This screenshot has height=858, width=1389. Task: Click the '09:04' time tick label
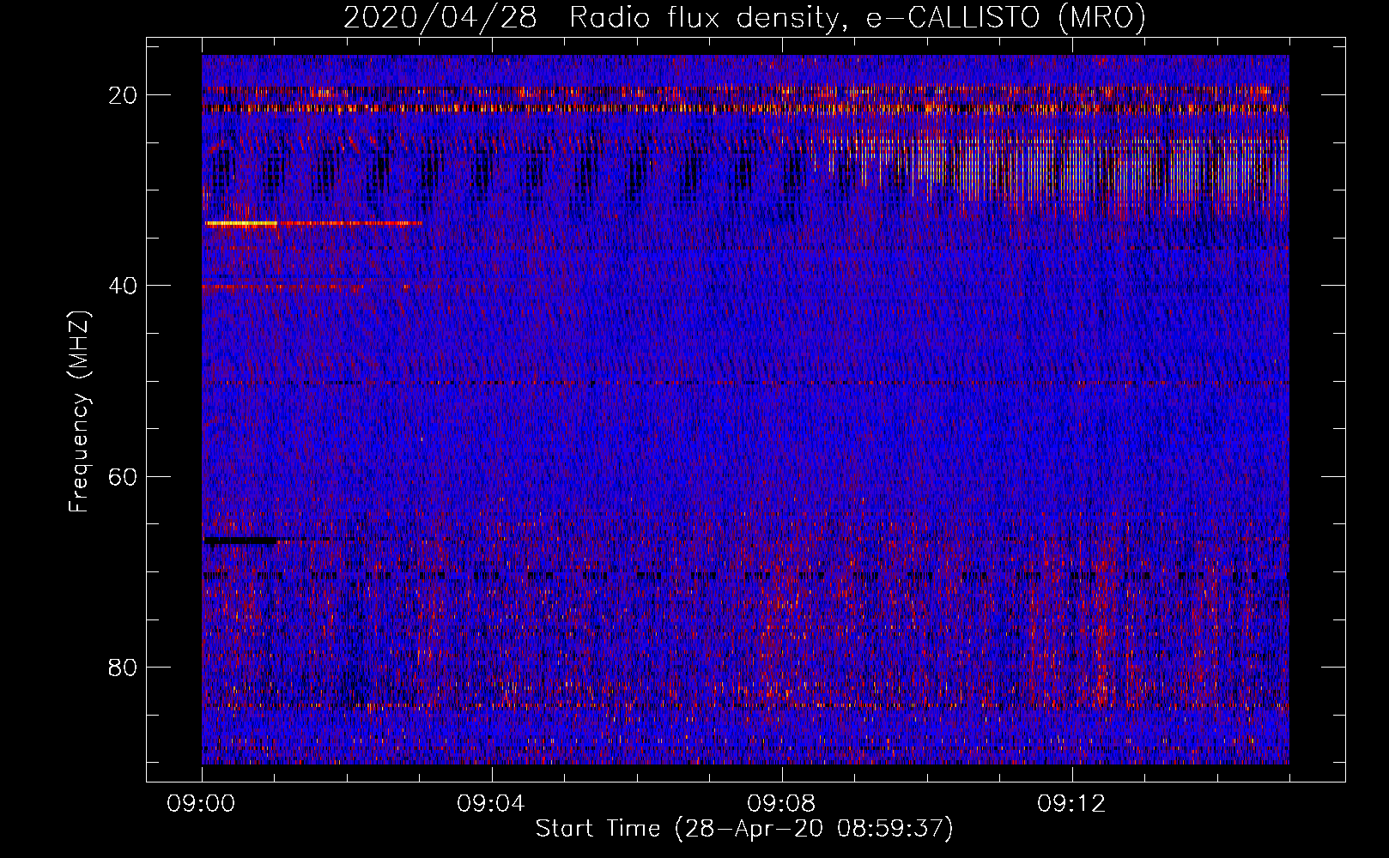click(x=492, y=804)
